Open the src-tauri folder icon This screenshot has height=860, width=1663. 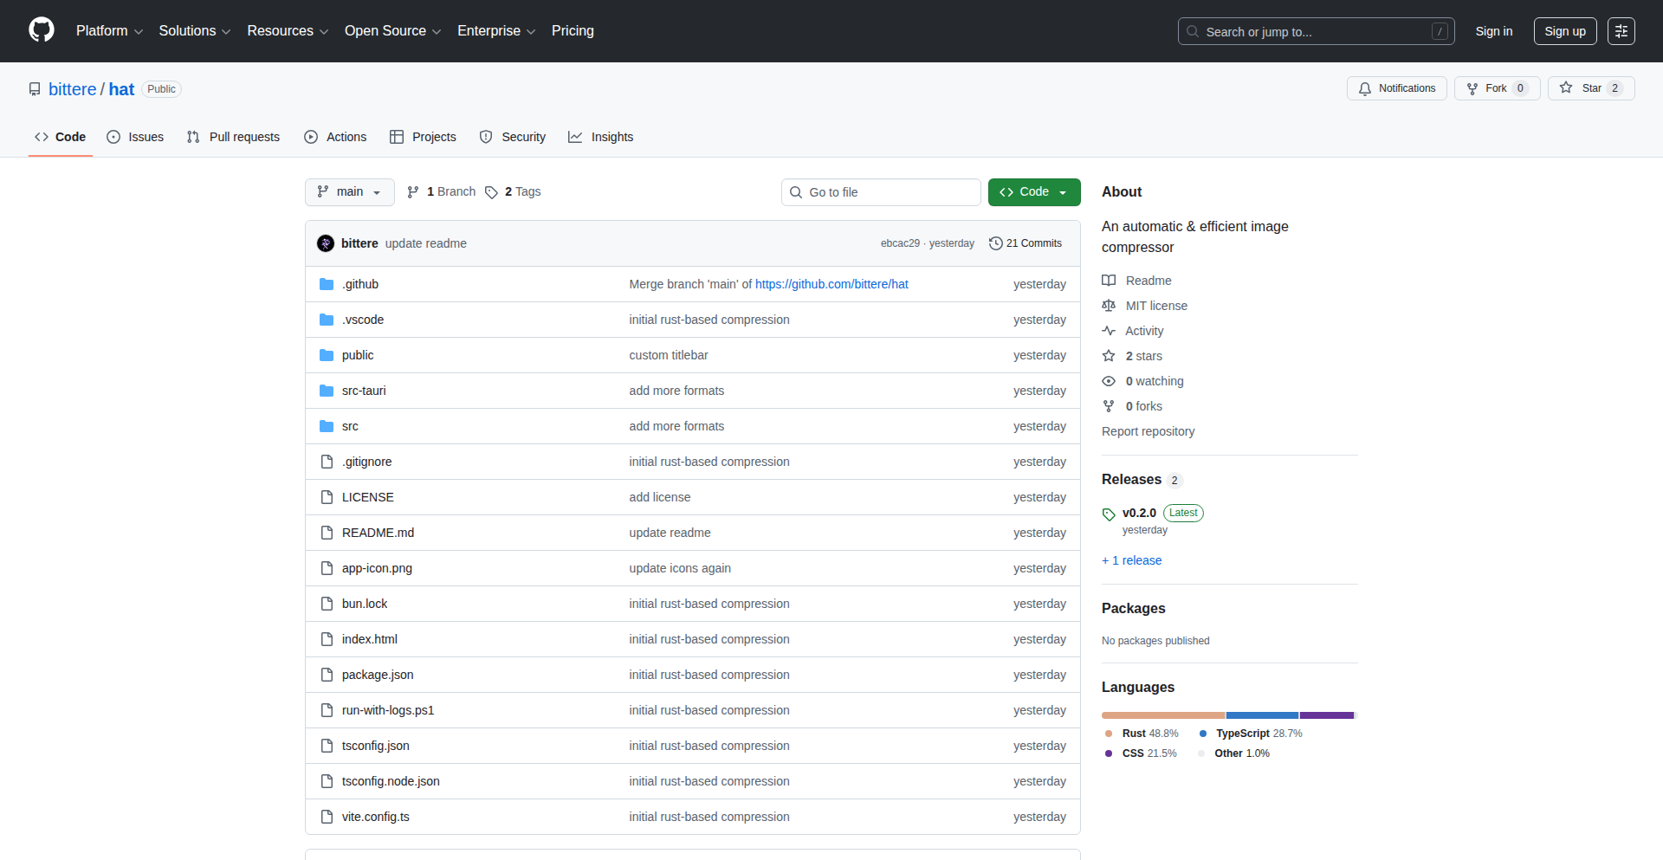pos(327,391)
